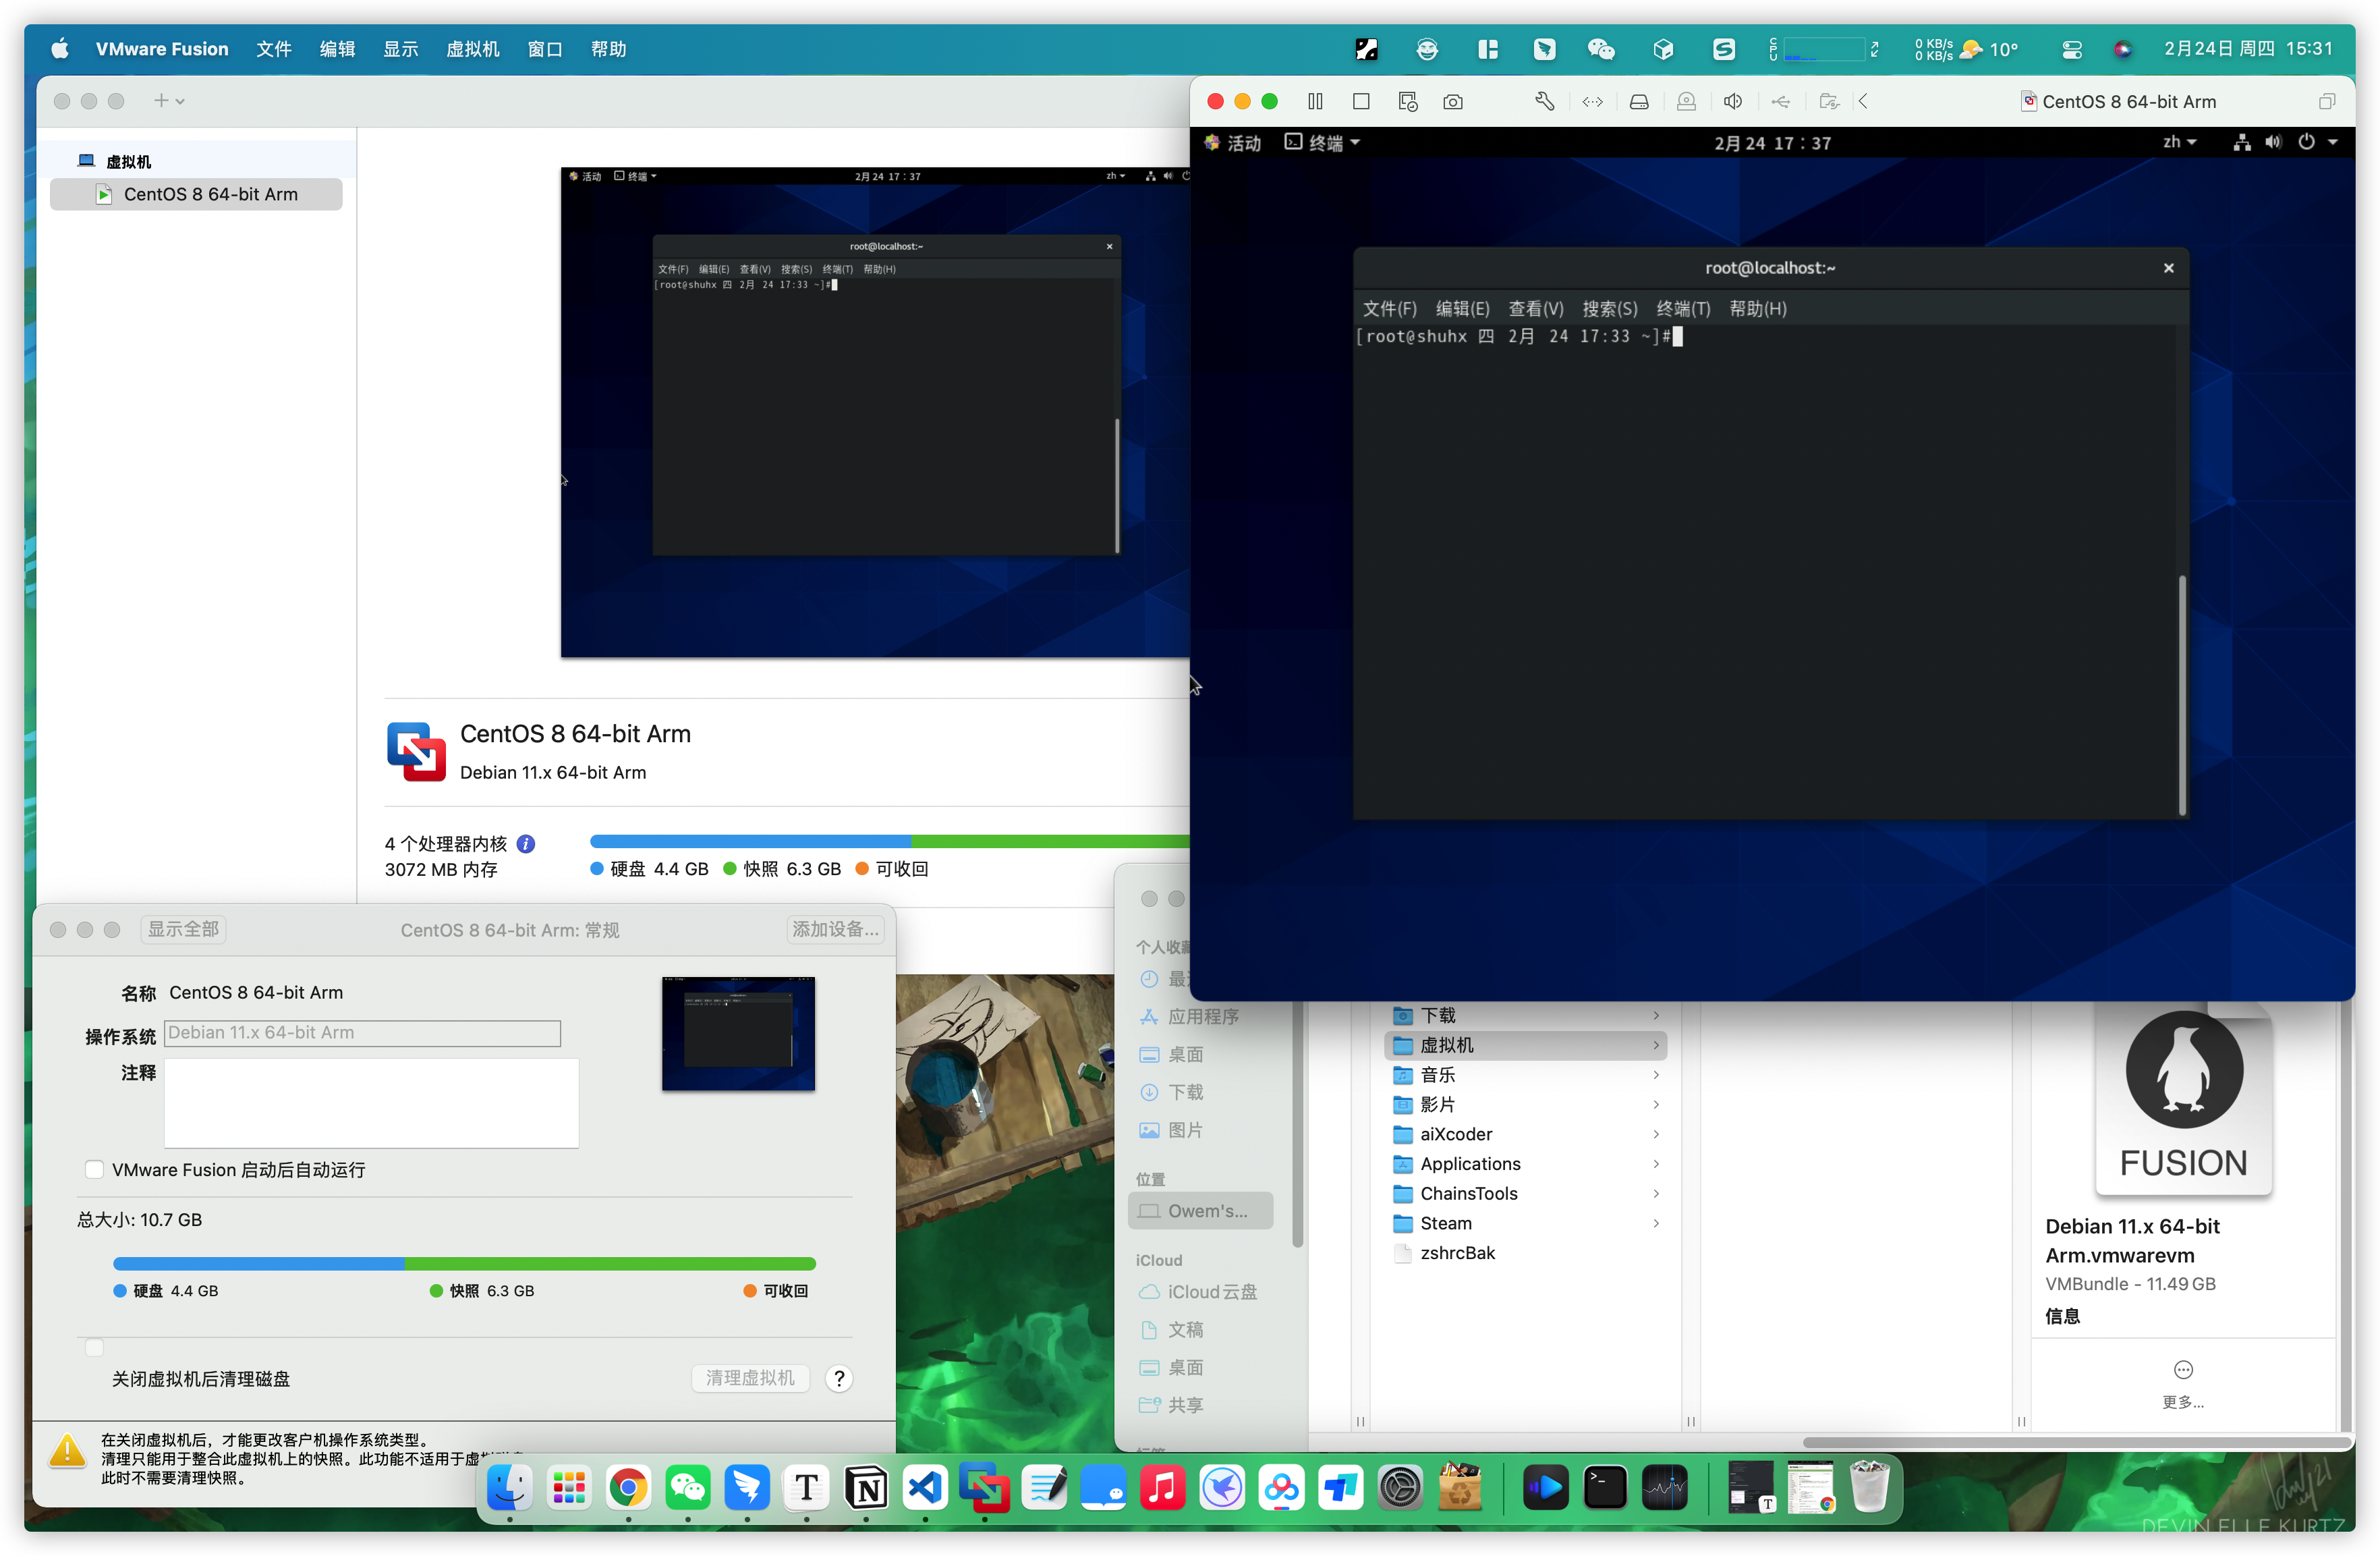The image size is (2380, 1556).
Task: Collapse the VM toolbar with left chevron
Action: [x=1863, y=101]
